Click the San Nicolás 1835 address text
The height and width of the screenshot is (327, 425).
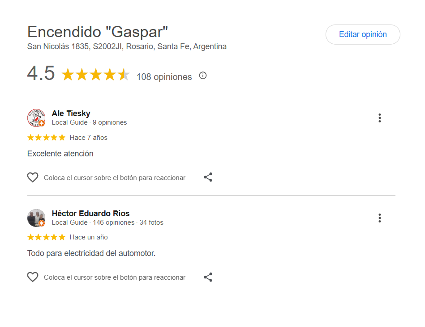127,46
